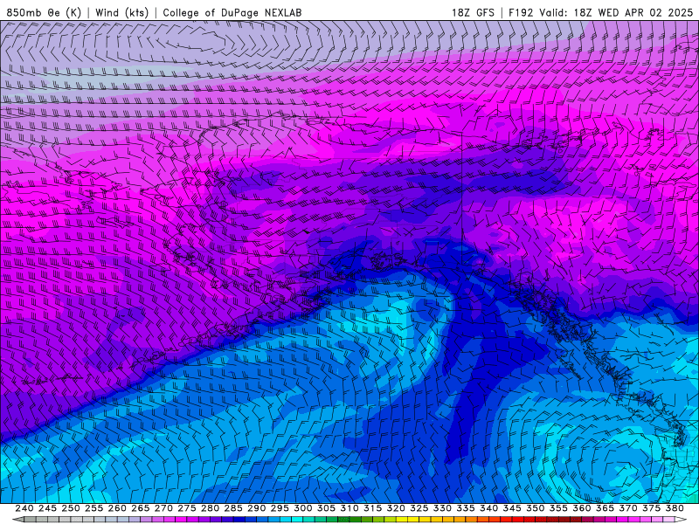The image size is (699, 524).
Task: Select the 345 value on the color scale
Action: coord(512,508)
